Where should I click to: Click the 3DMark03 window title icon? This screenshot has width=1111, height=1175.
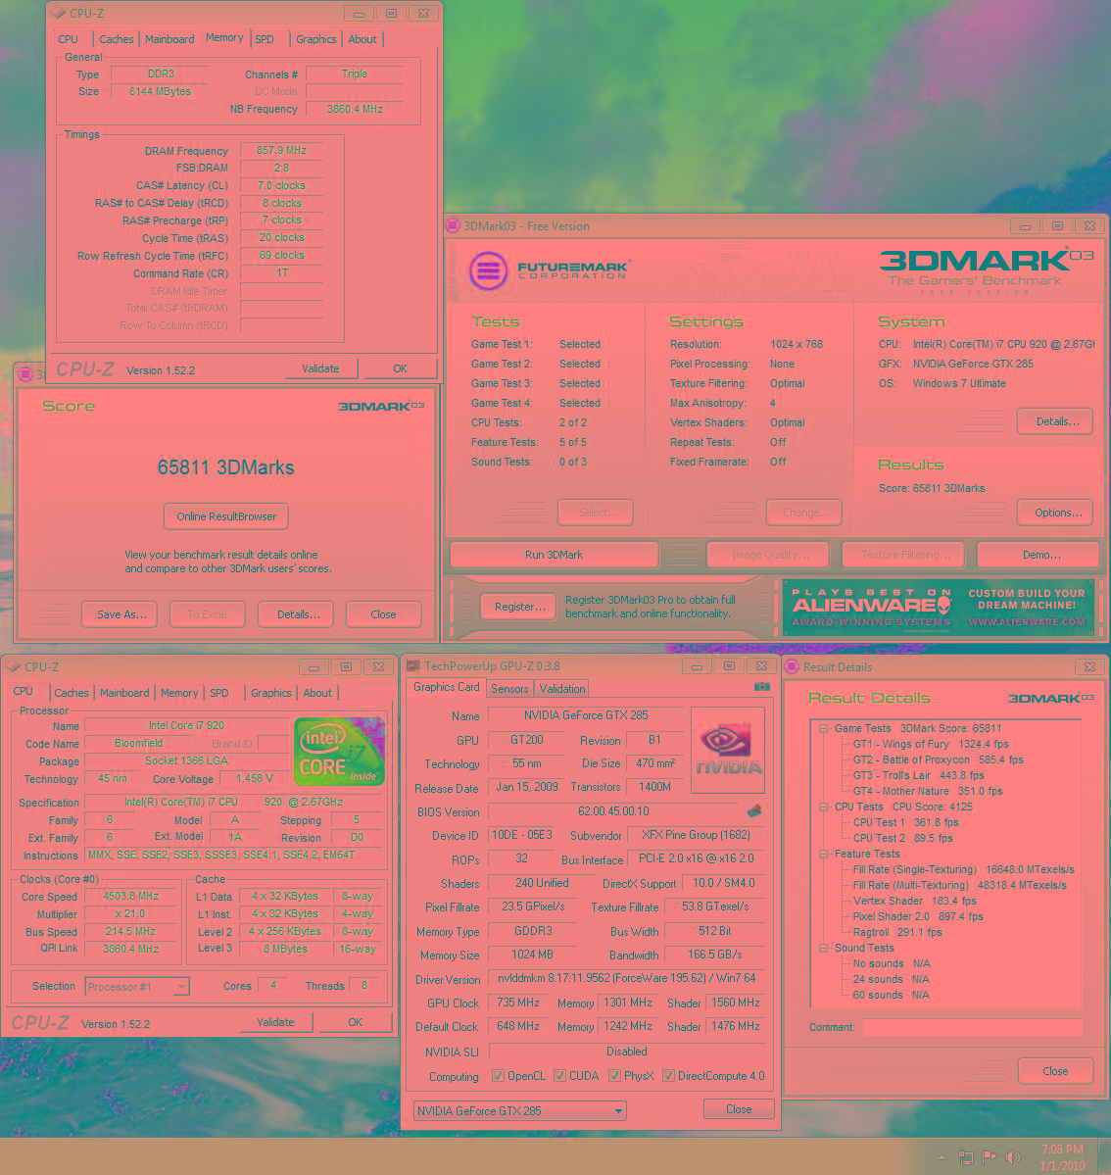click(x=454, y=225)
